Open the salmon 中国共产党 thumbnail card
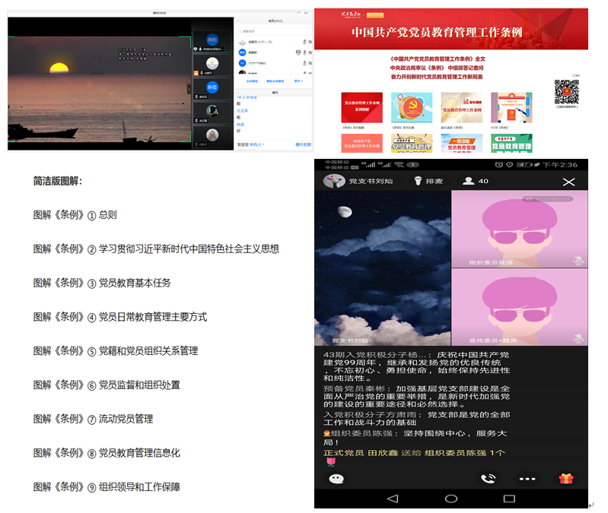 361,143
